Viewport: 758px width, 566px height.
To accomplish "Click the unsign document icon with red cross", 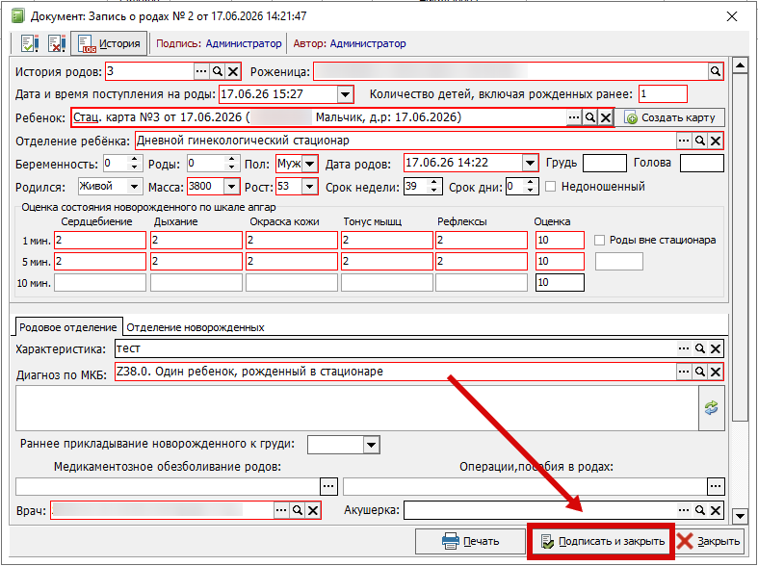I will 57,43.
